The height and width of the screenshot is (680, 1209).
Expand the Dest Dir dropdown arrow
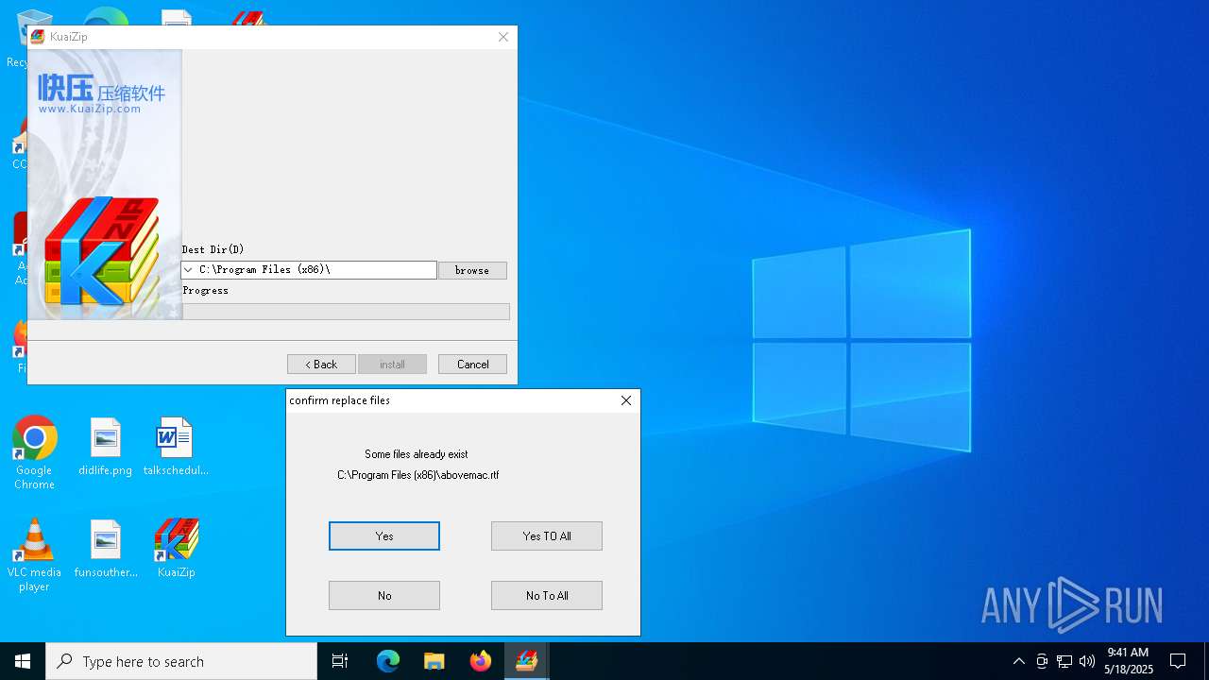[x=189, y=270]
